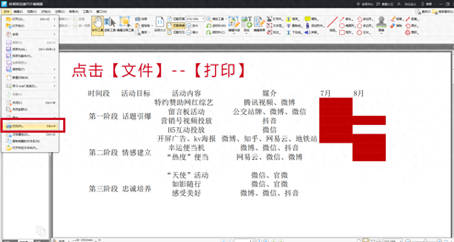Select the 标注 callout tool
Viewport: 454px width, 242px height.
click(273, 32)
